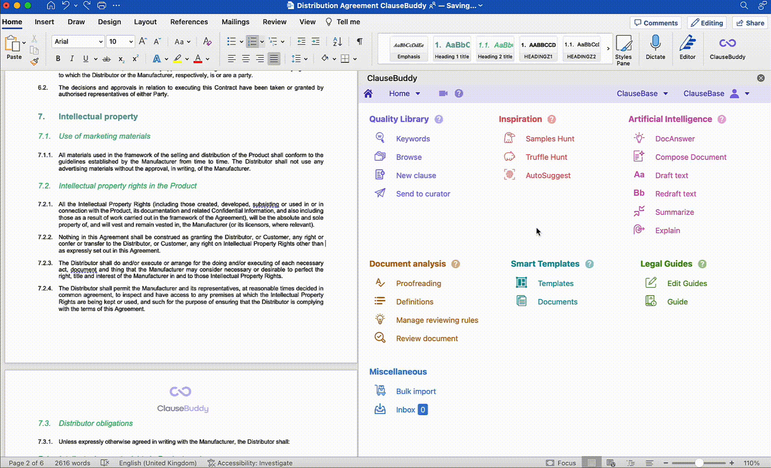
Task: Open the Summarize tool
Action: tap(674, 212)
